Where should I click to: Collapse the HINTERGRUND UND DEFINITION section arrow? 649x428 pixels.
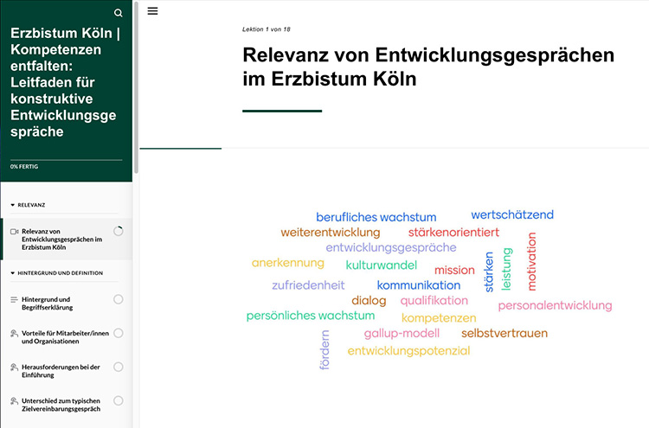[12, 273]
